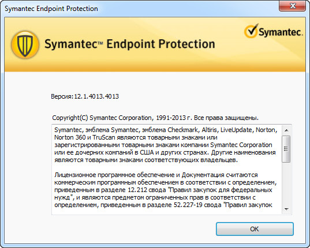Click the scrollbar down arrow in license text
The width and height of the screenshot is (310, 248).
point(286,209)
